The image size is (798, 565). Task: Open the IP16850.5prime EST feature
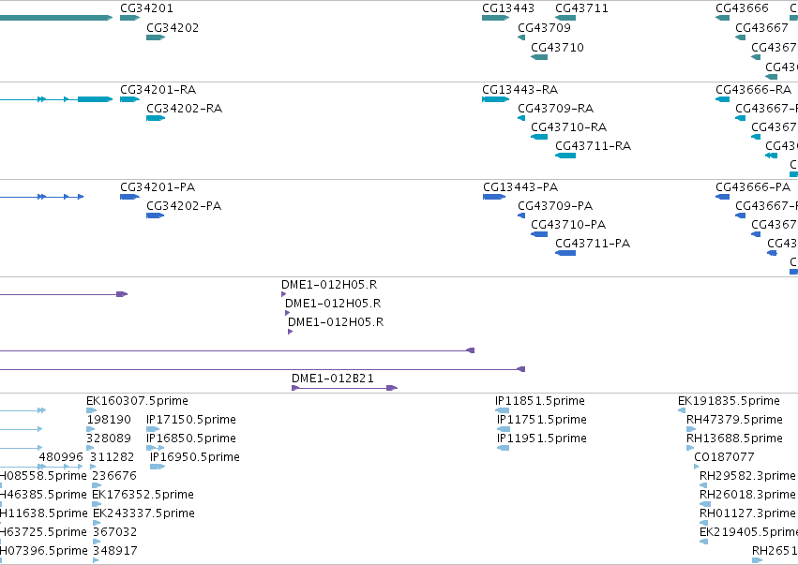pyautogui.click(x=156, y=448)
